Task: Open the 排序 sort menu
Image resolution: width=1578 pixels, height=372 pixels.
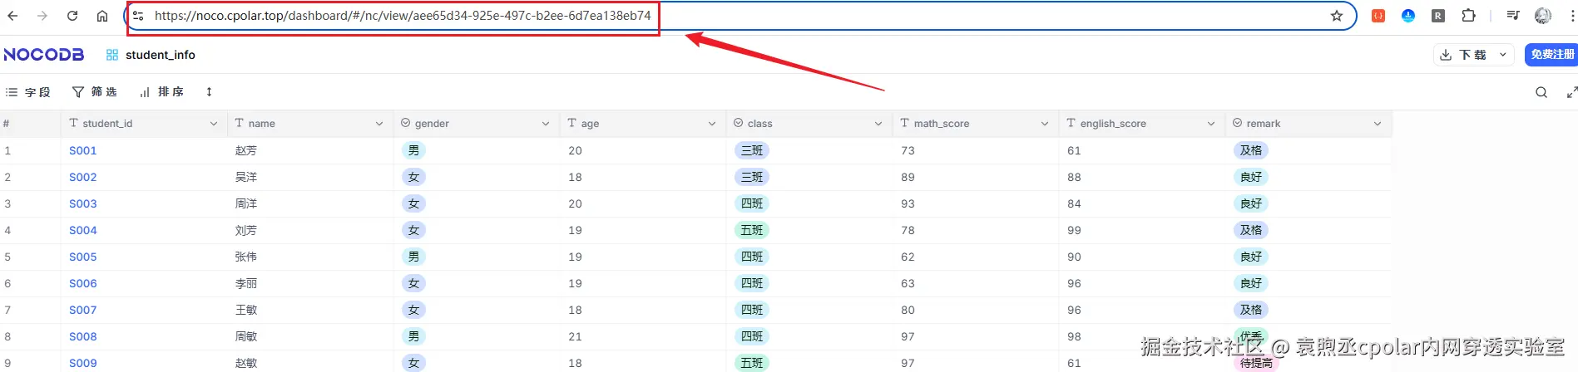Action: (161, 92)
